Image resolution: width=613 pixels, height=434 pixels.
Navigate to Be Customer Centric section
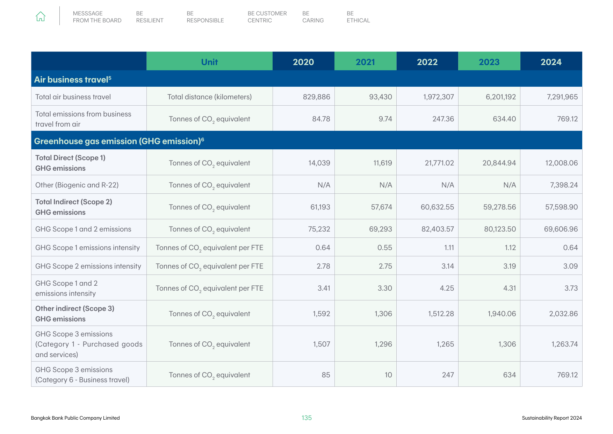[x=267, y=17]
